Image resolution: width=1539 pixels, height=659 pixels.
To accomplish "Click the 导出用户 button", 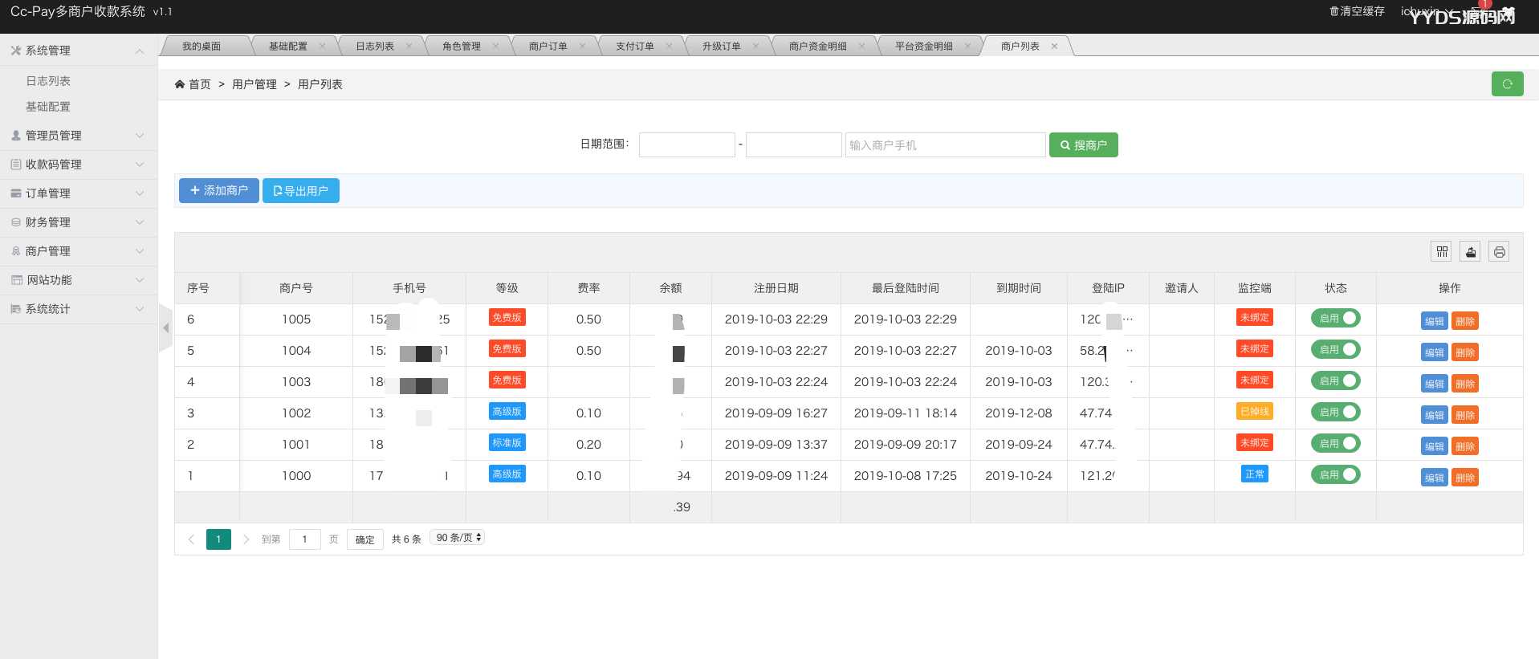I will 301,190.
